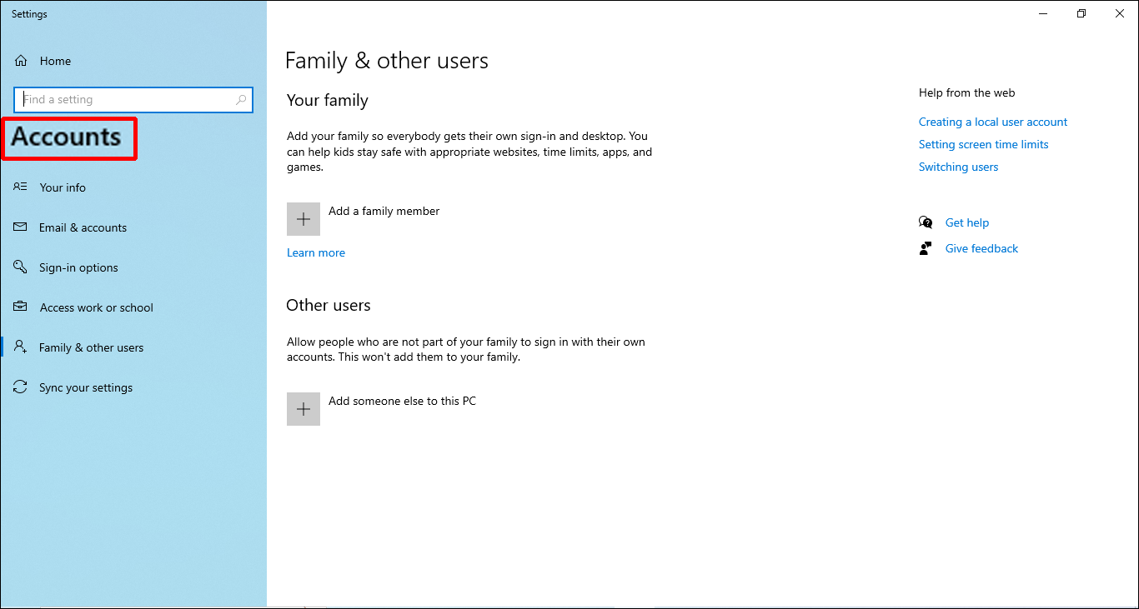This screenshot has height=609, width=1139.
Task: Open the Sign-in options page
Action: tap(78, 267)
